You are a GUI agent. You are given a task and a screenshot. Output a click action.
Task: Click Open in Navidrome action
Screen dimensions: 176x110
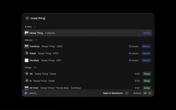pos(113,93)
